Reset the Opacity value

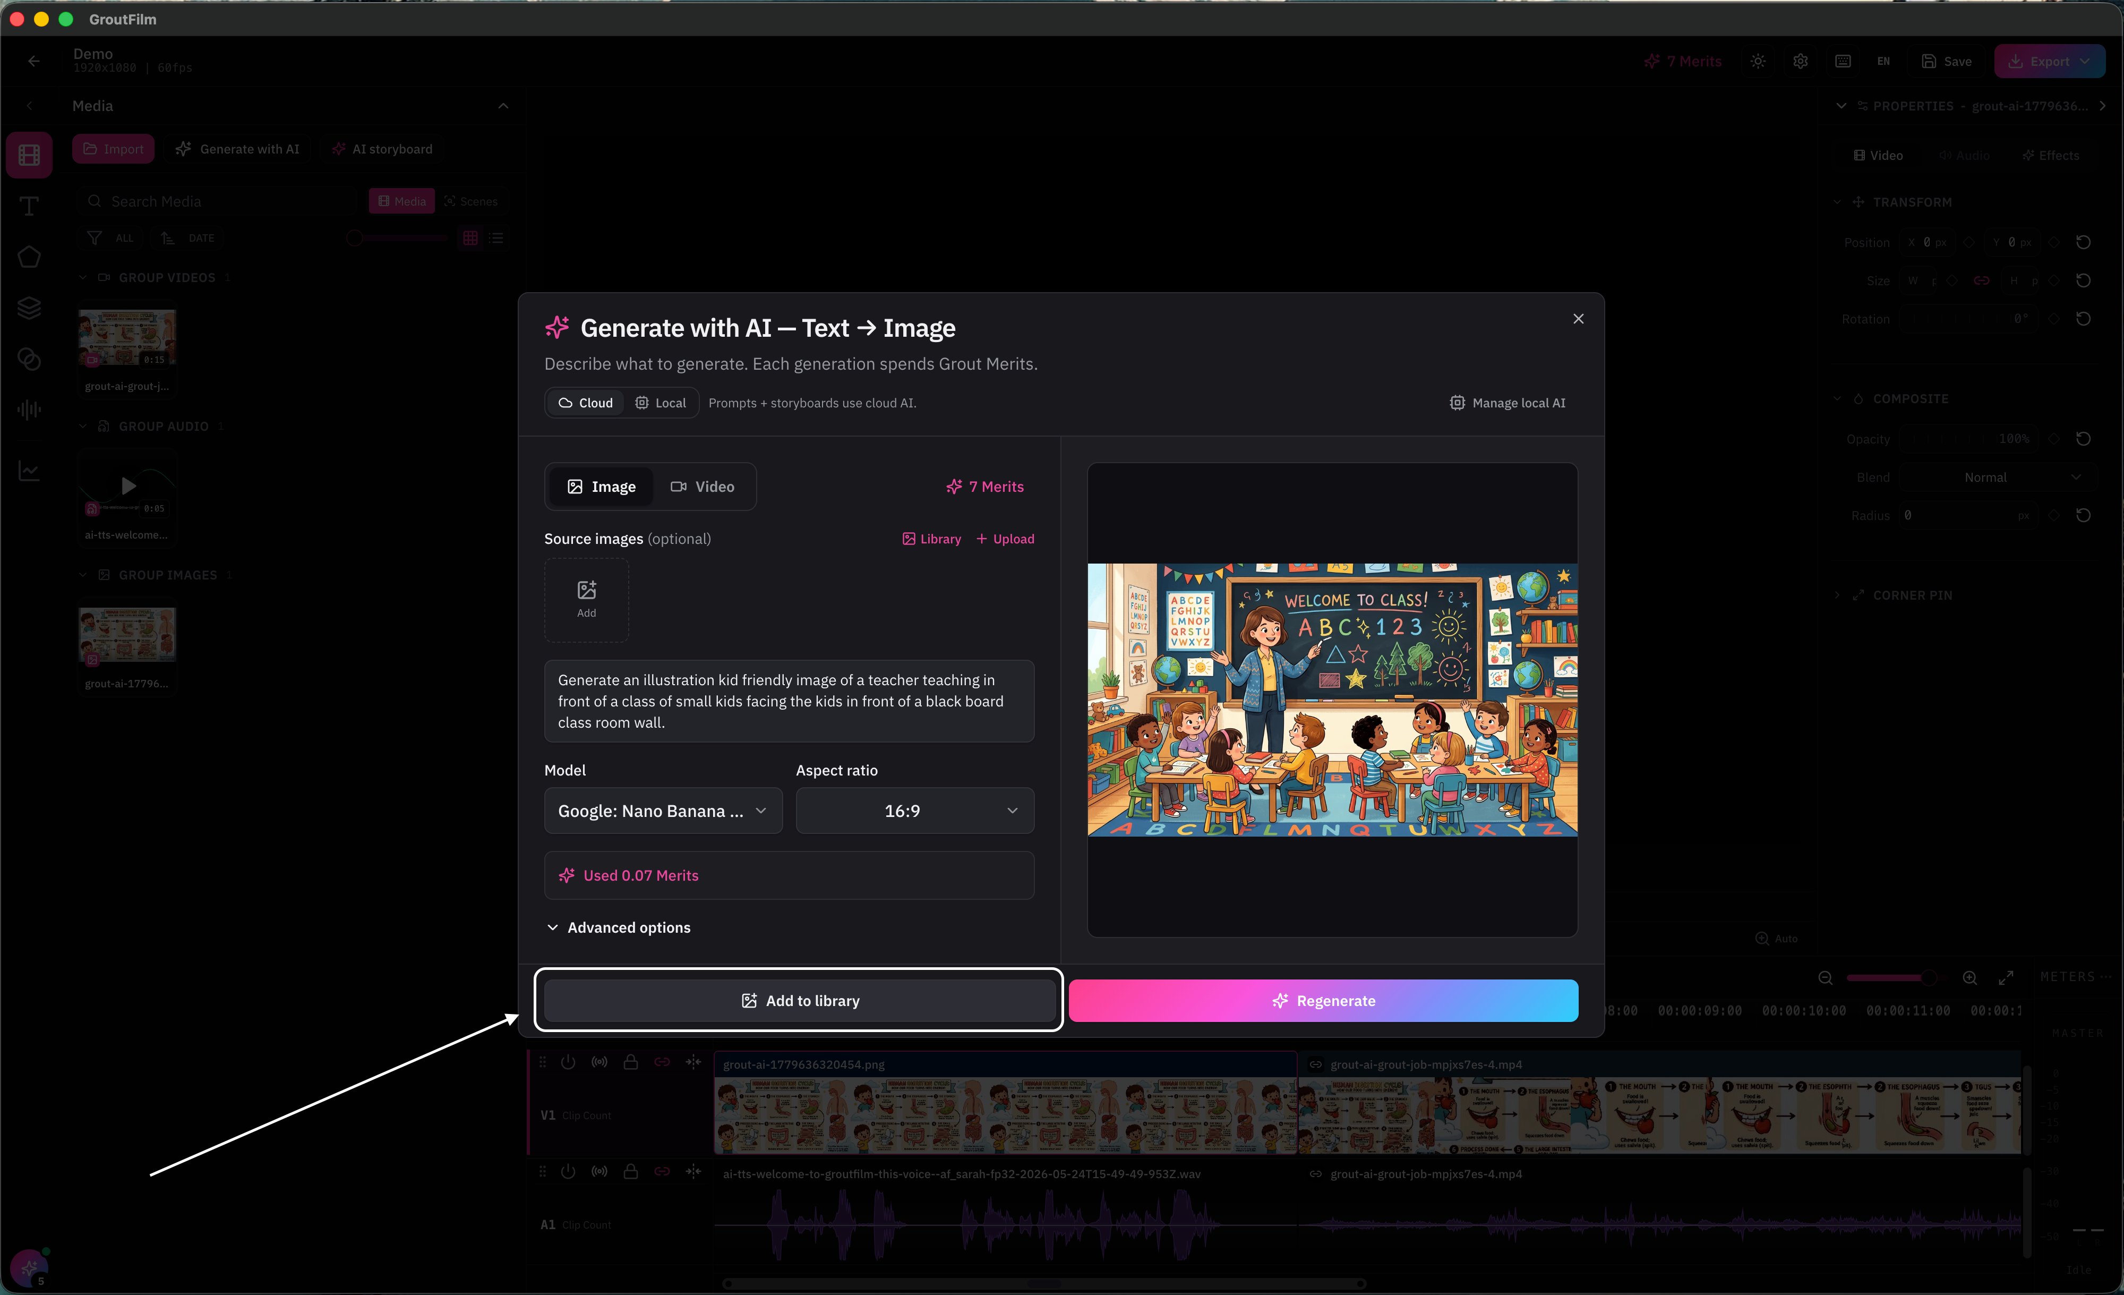tap(2084, 439)
